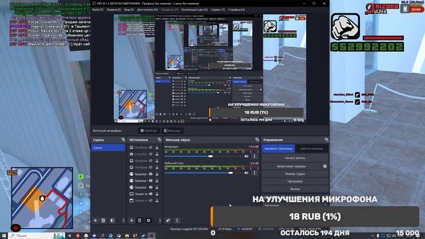The height and width of the screenshot is (239, 425).
Task: Remove the selected source with the trash icon
Action: coord(139,220)
